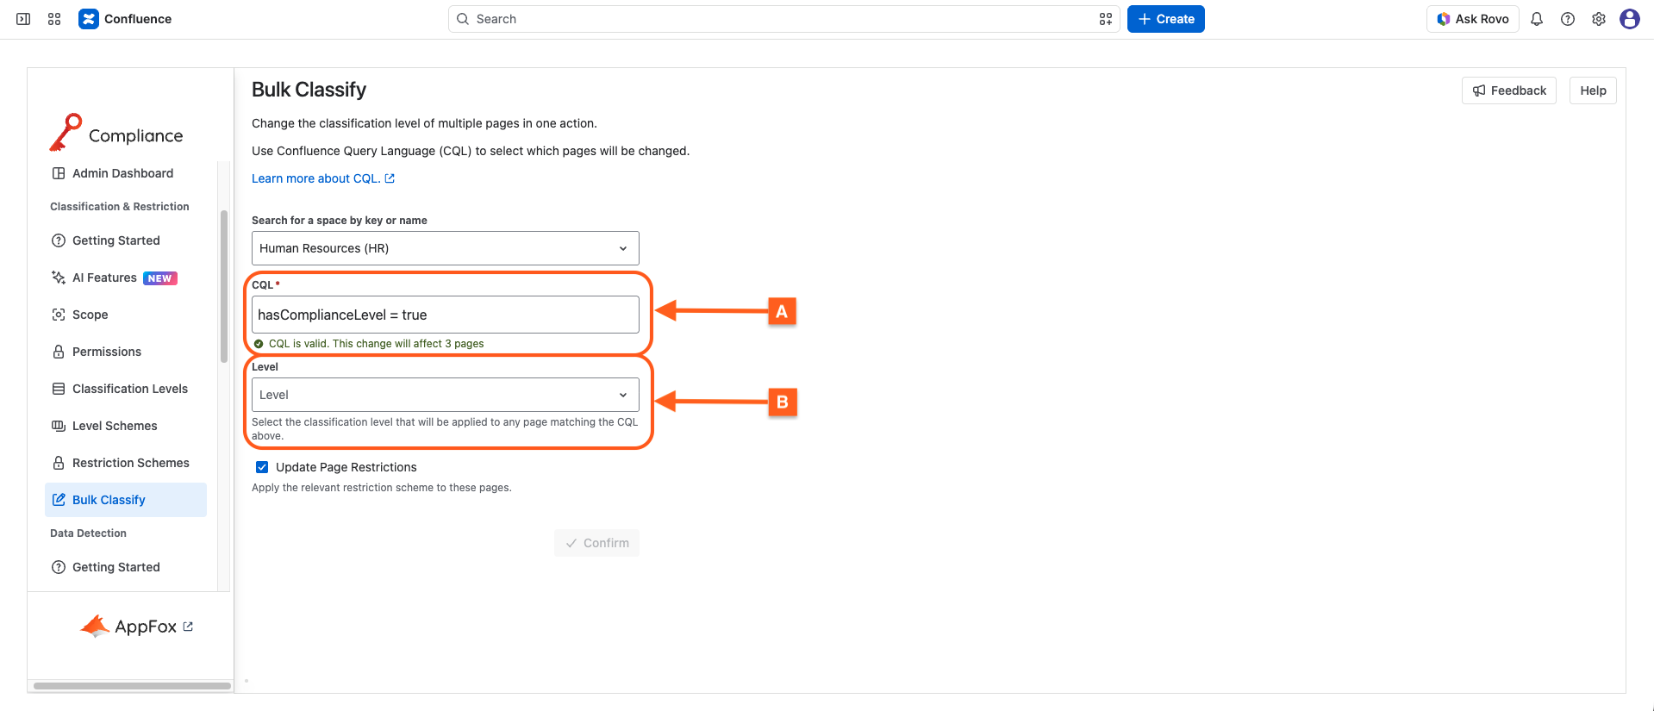
Task: Click the Confirm button
Action: (x=596, y=543)
